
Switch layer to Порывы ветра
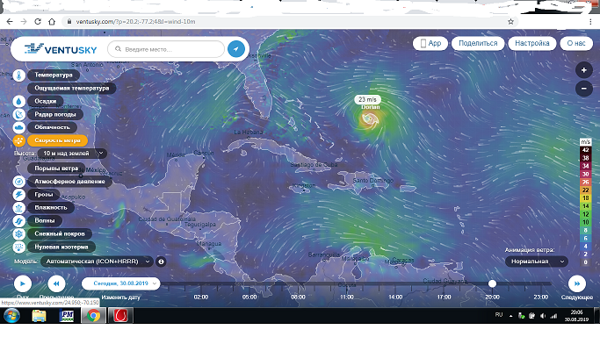pos(56,168)
